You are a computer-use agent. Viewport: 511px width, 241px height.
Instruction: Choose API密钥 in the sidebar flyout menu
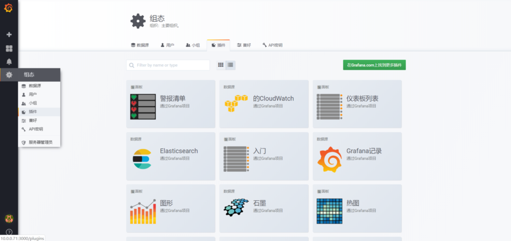39,129
